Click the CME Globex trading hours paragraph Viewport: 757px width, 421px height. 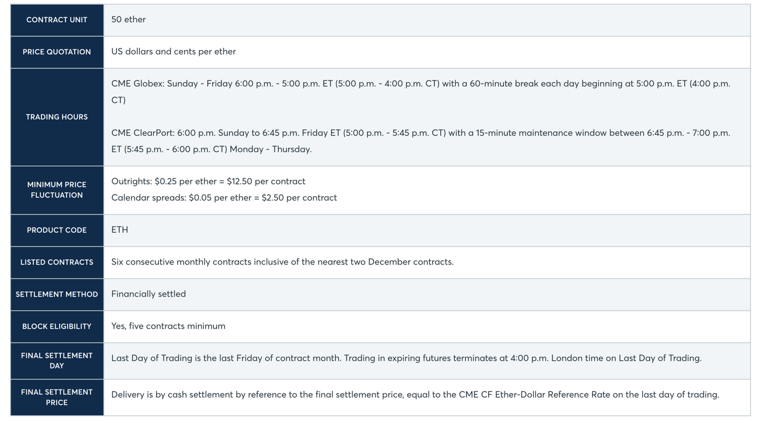pyautogui.click(x=421, y=92)
